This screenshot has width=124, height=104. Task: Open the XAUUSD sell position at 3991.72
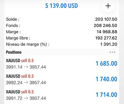point(62,95)
